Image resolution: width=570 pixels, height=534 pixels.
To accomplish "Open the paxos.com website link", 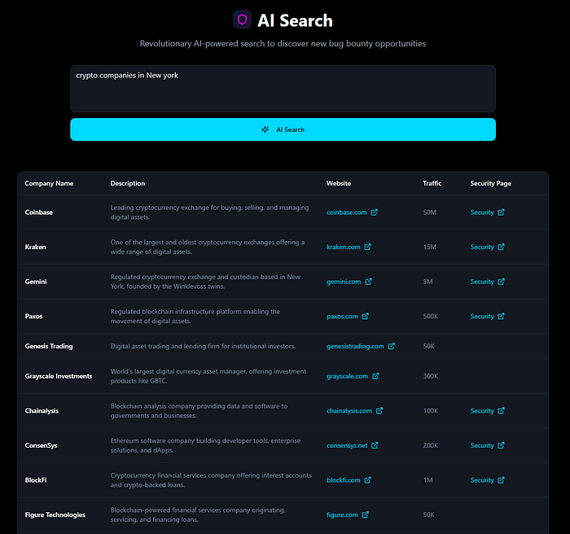I will click(342, 317).
